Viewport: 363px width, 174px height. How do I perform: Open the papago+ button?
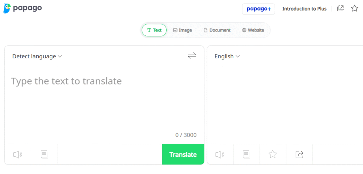pyautogui.click(x=258, y=9)
